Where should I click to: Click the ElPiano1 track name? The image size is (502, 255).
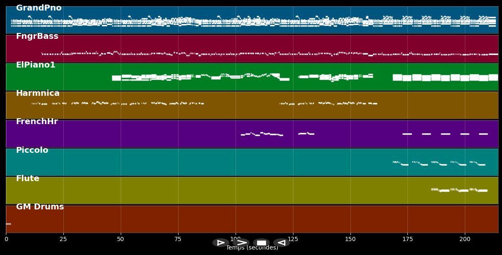pos(35,65)
